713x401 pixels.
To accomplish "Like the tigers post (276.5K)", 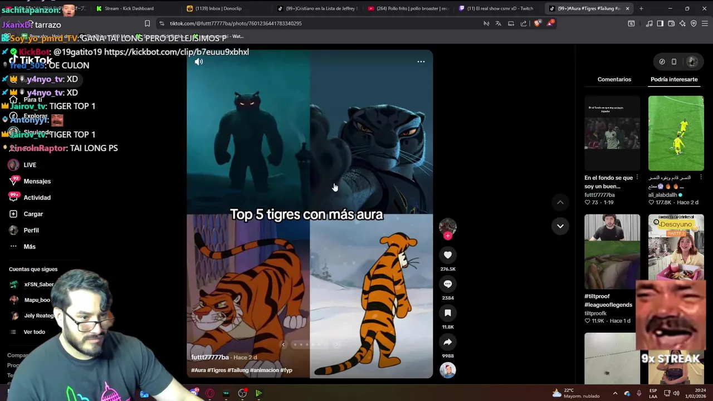I will 448,255.
